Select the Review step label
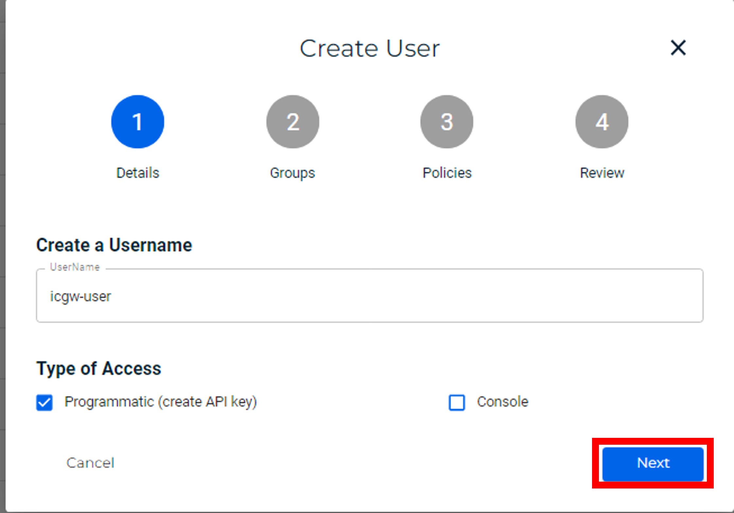The image size is (734, 513). tap(602, 173)
